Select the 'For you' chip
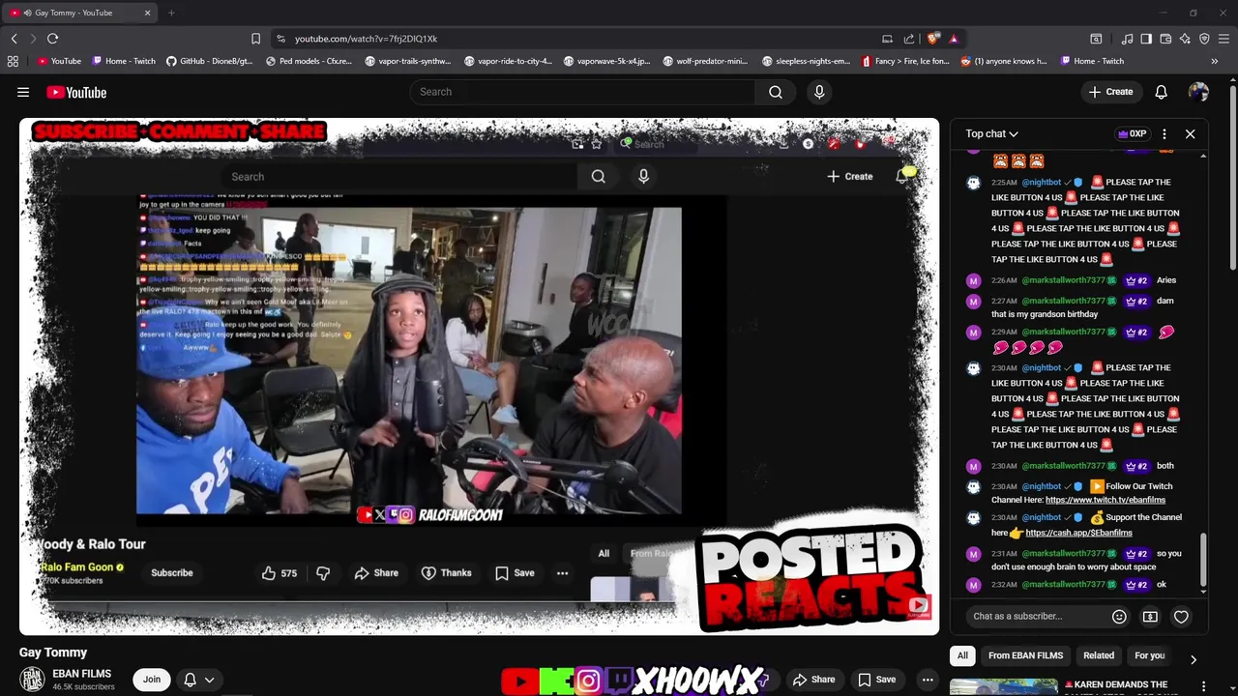The width and height of the screenshot is (1238, 696). (1149, 655)
